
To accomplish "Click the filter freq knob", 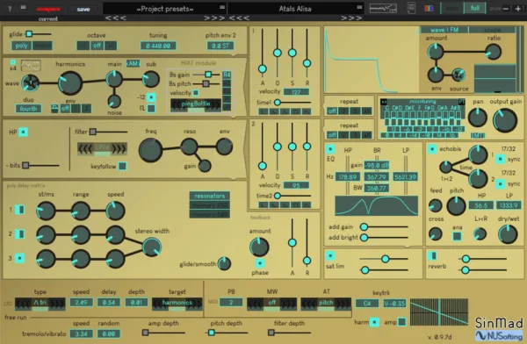I will point(150,150).
